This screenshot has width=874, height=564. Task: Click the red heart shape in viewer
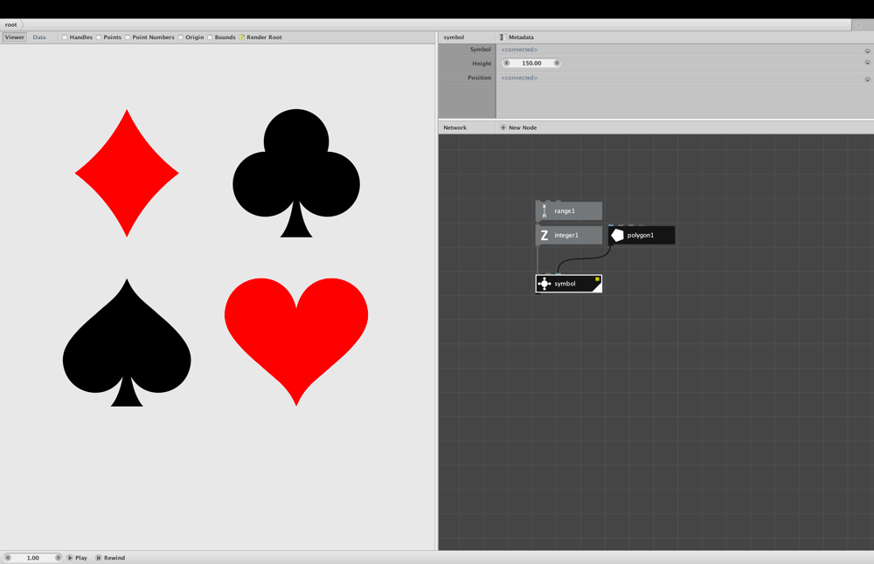coord(296,342)
